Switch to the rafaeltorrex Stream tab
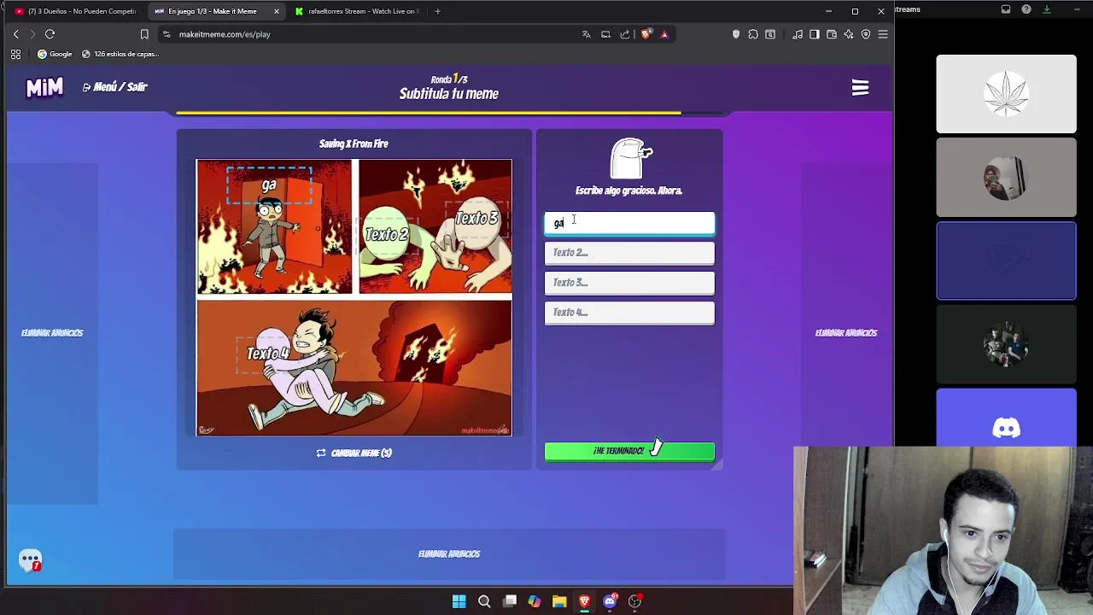This screenshot has width=1093, height=615. coord(355,11)
